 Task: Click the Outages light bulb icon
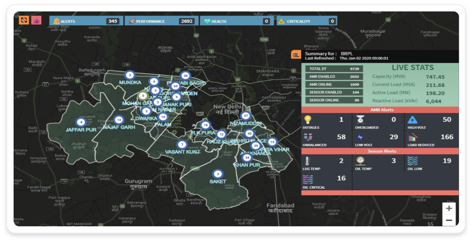(308, 120)
